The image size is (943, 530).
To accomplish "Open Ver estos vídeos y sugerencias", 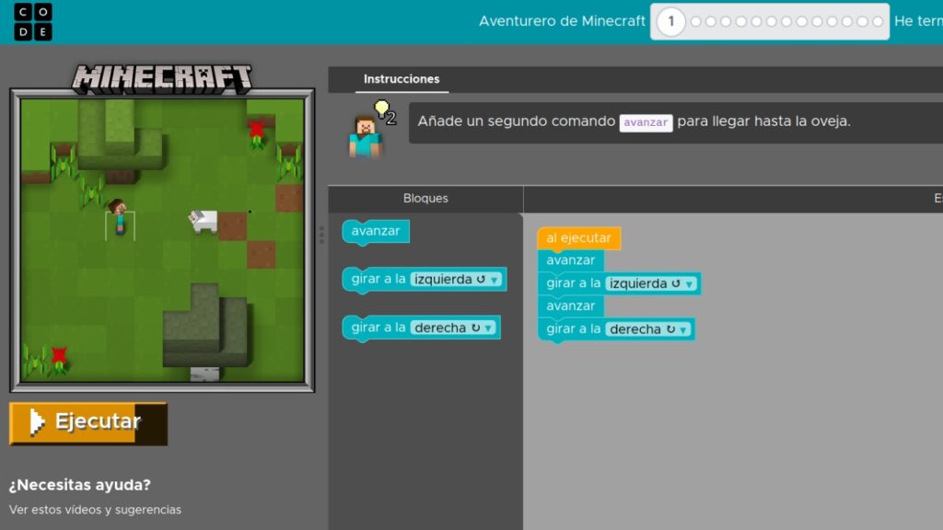I will coord(95,509).
